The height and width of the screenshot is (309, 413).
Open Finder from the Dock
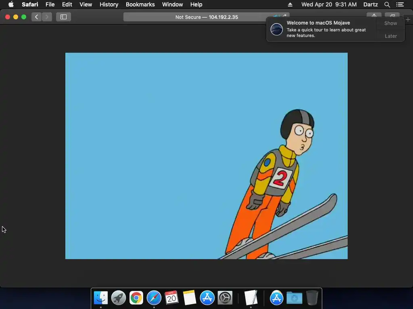(x=100, y=298)
